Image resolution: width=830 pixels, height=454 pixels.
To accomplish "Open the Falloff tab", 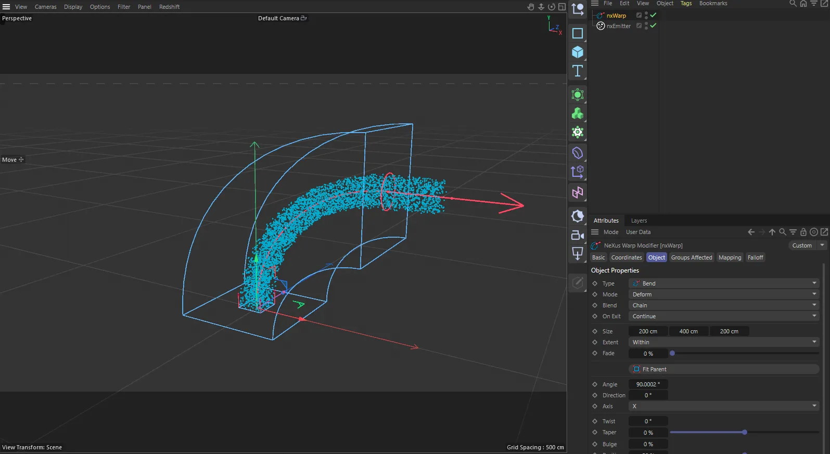I will (755, 257).
